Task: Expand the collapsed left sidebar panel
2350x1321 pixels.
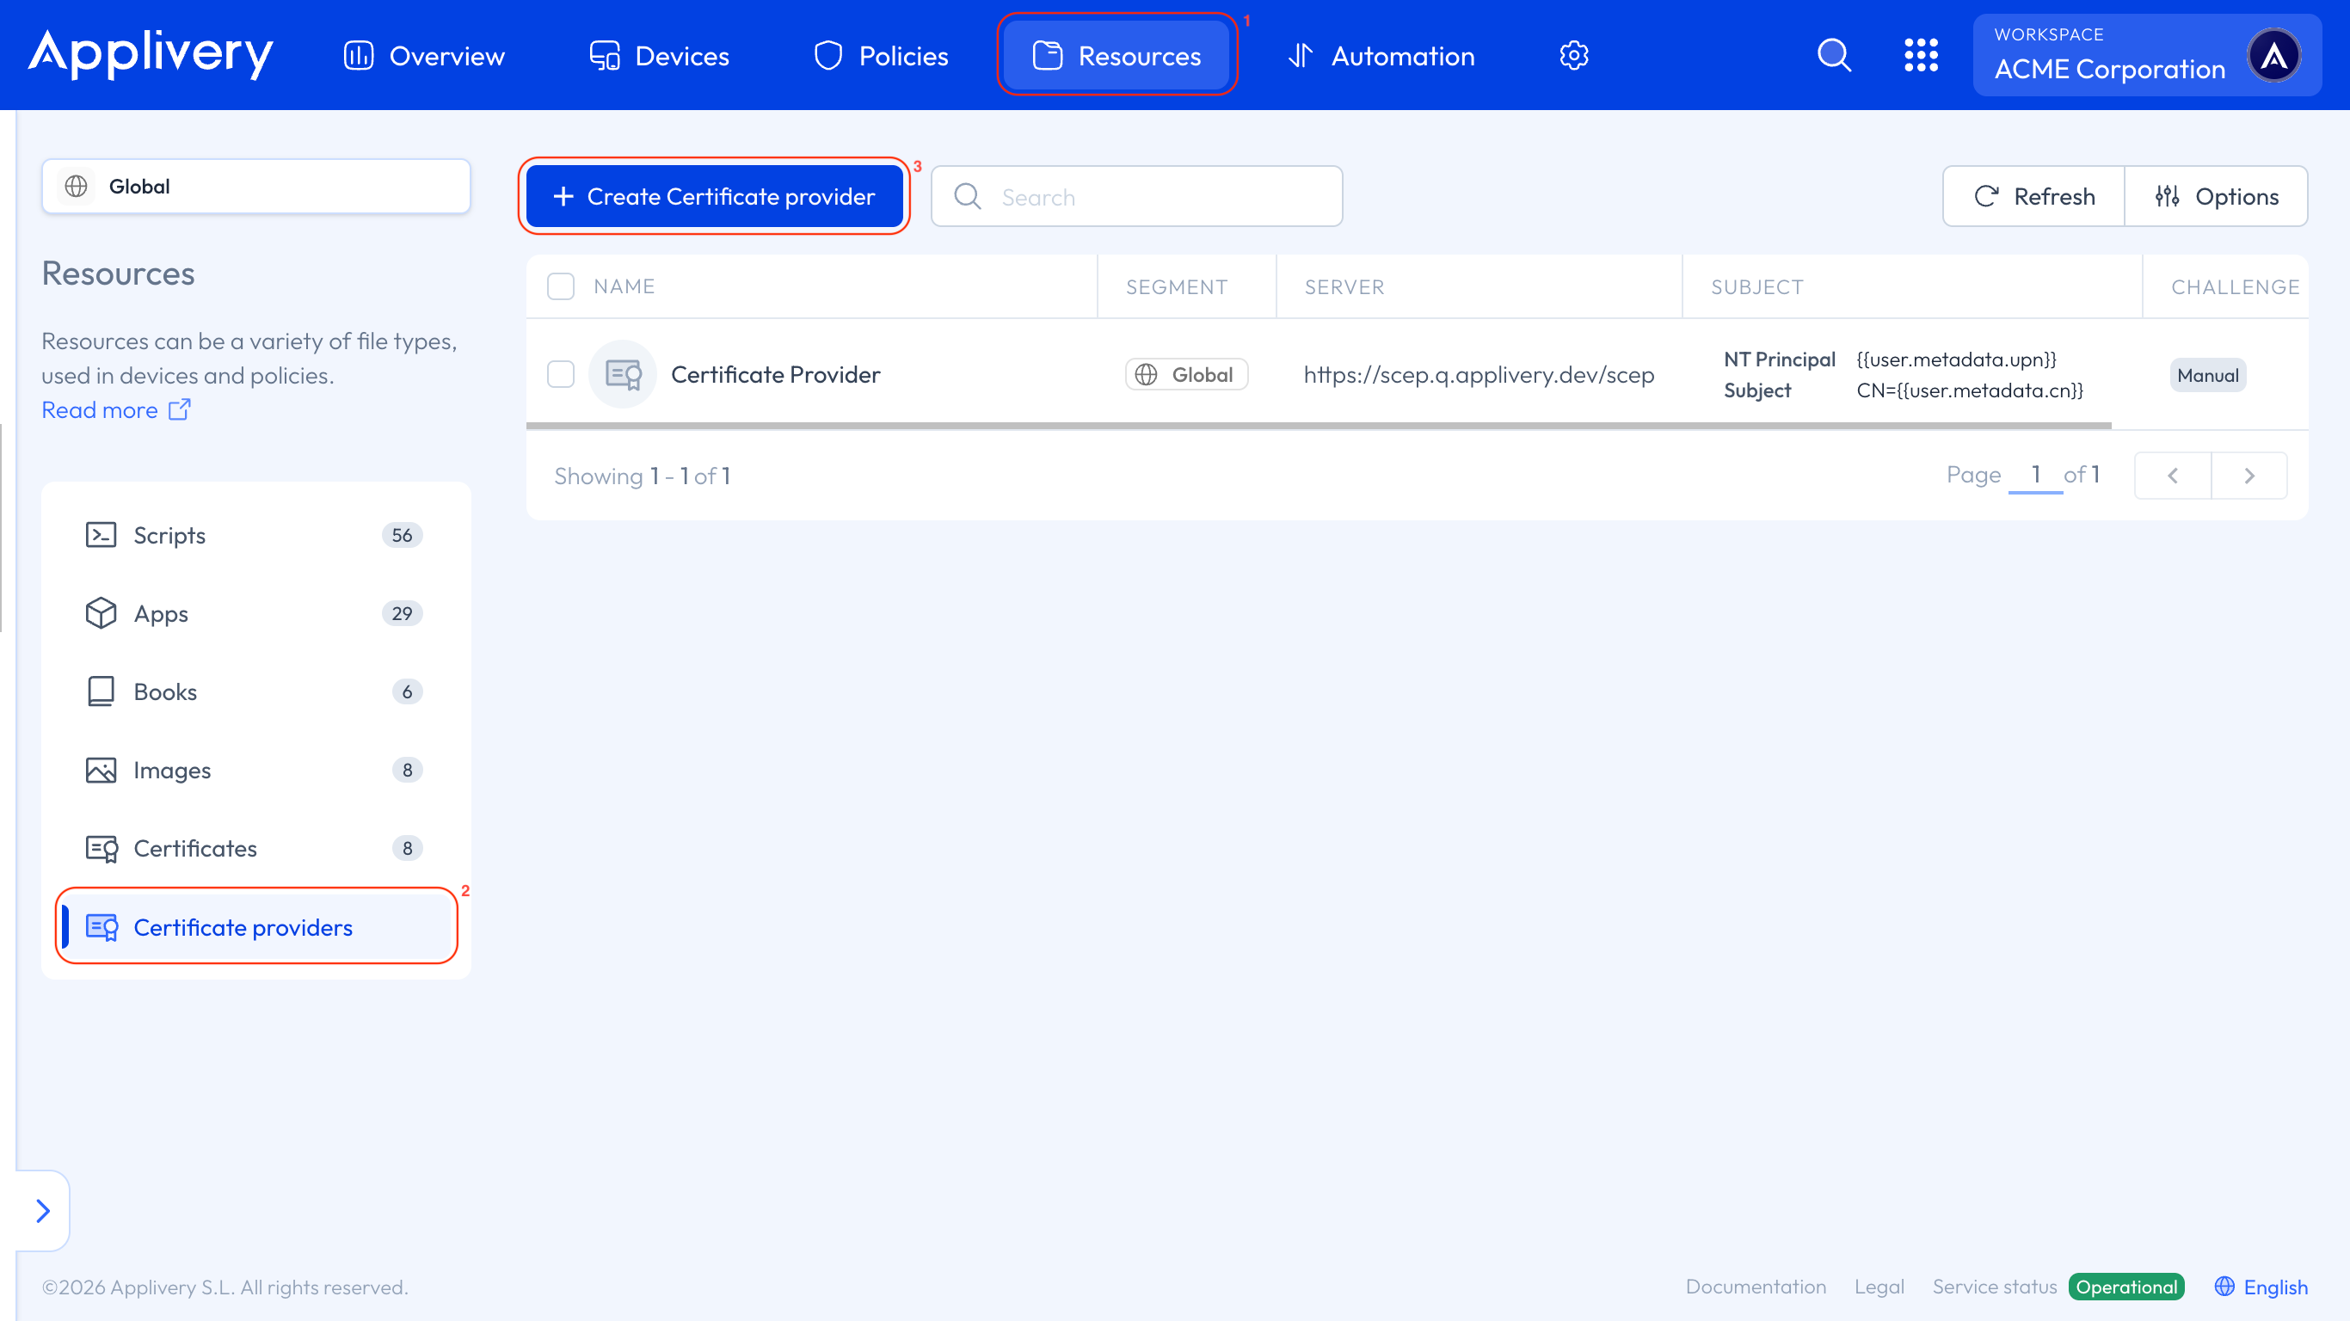Action: tap(42, 1211)
